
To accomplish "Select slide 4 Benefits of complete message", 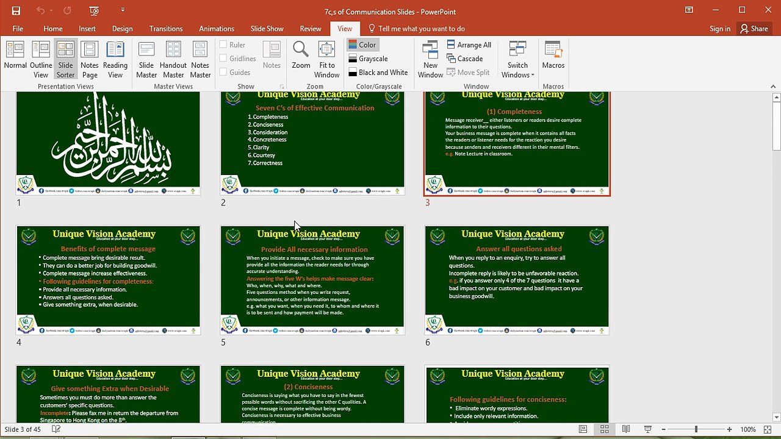I will pos(108,280).
